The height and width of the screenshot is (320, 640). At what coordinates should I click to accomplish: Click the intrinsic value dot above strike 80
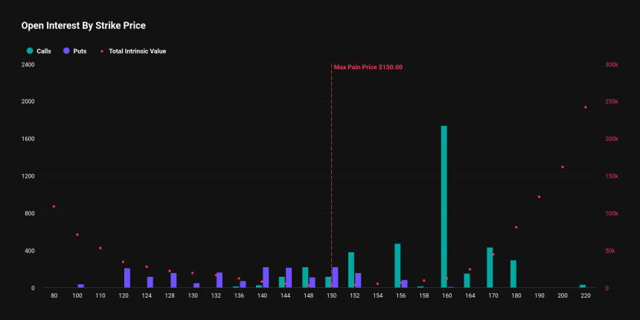tap(54, 207)
